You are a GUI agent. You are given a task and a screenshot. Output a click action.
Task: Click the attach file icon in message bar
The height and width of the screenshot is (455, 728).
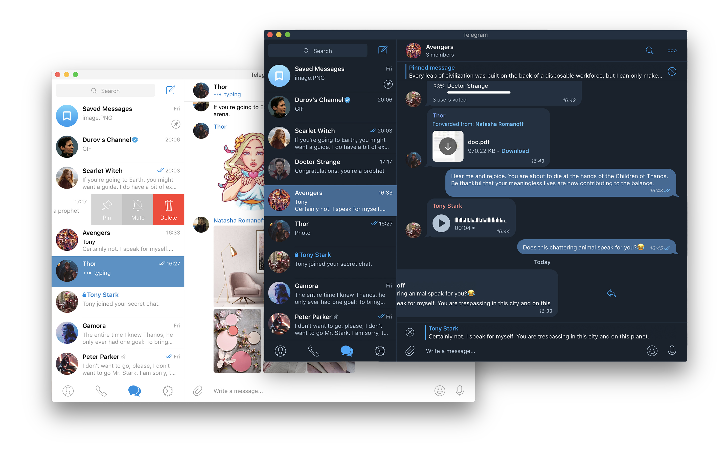pyautogui.click(x=410, y=350)
